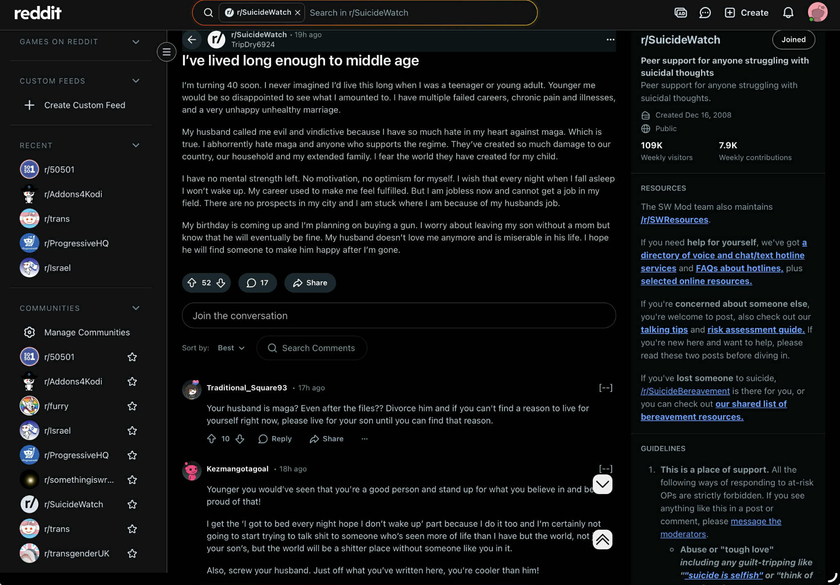Downvote Traditional_Square93's comment
Screen dimensions: 840x585
240,439
